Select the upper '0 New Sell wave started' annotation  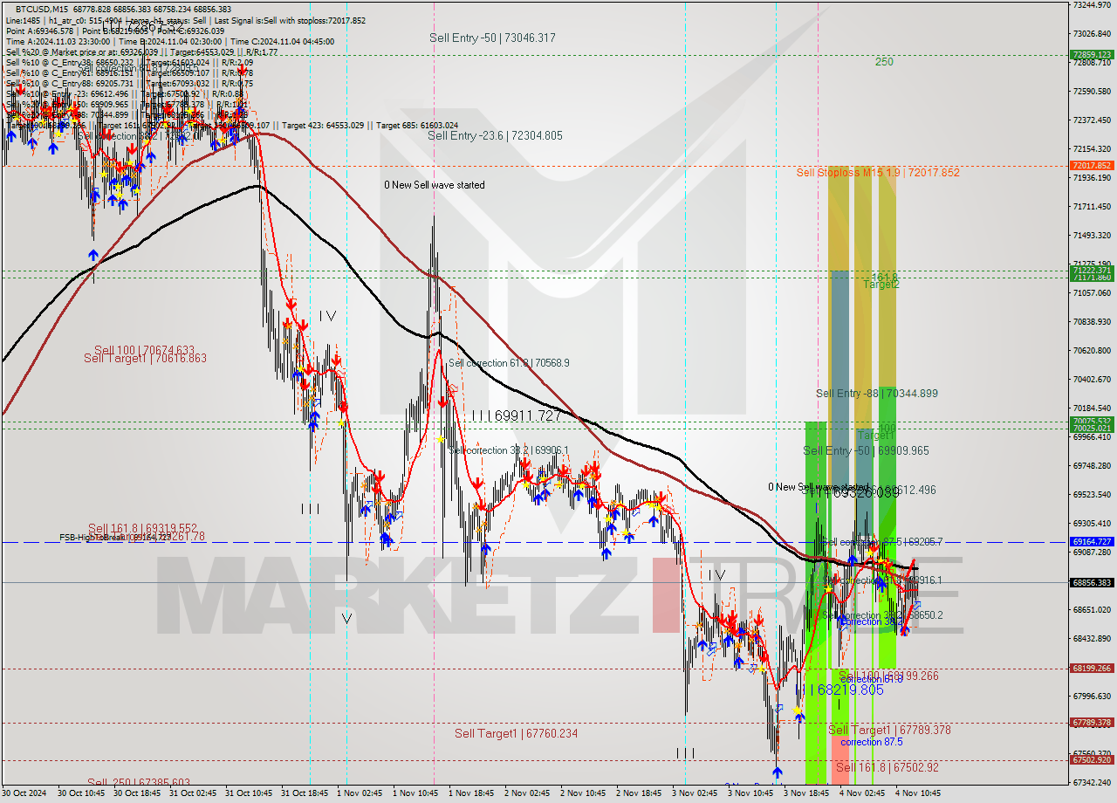435,185
